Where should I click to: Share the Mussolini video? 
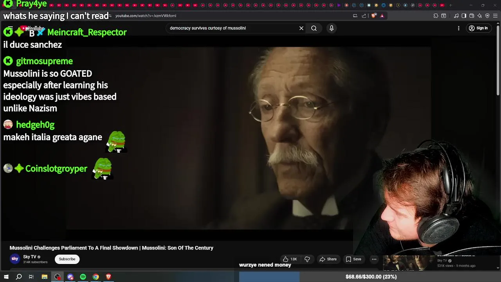coord(328,259)
